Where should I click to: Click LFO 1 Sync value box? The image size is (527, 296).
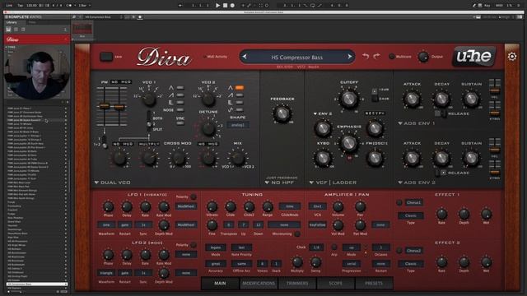pyautogui.click(x=143, y=224)
